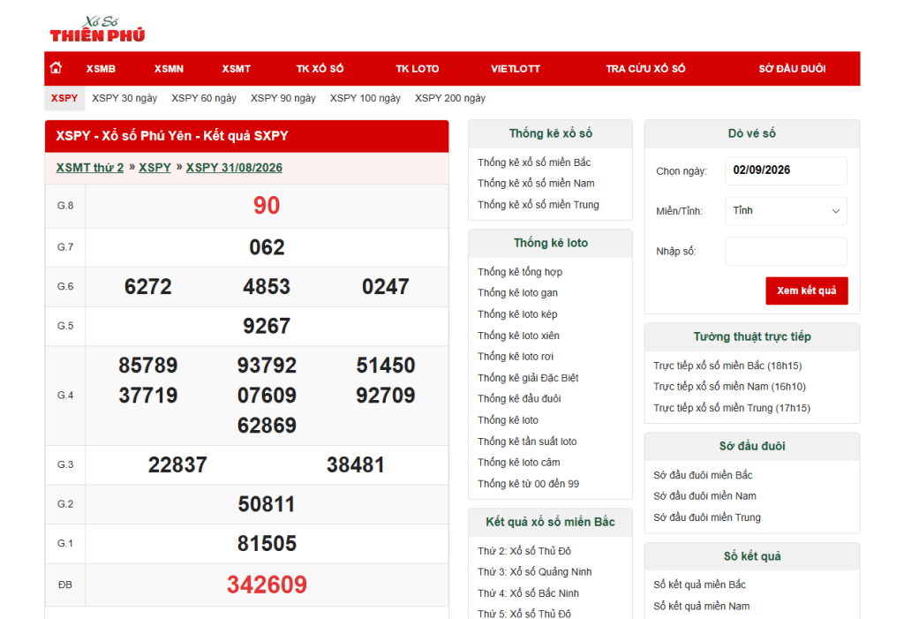The image size is (904, 619).
Task: Switch to XSPY 100 ngày tab
Action: click(x=365, y=98)
